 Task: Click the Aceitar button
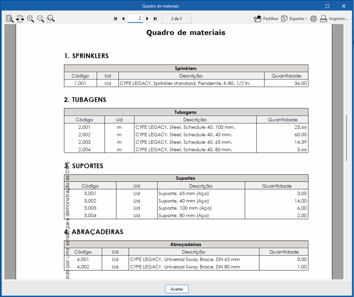(x=177, y=289)
